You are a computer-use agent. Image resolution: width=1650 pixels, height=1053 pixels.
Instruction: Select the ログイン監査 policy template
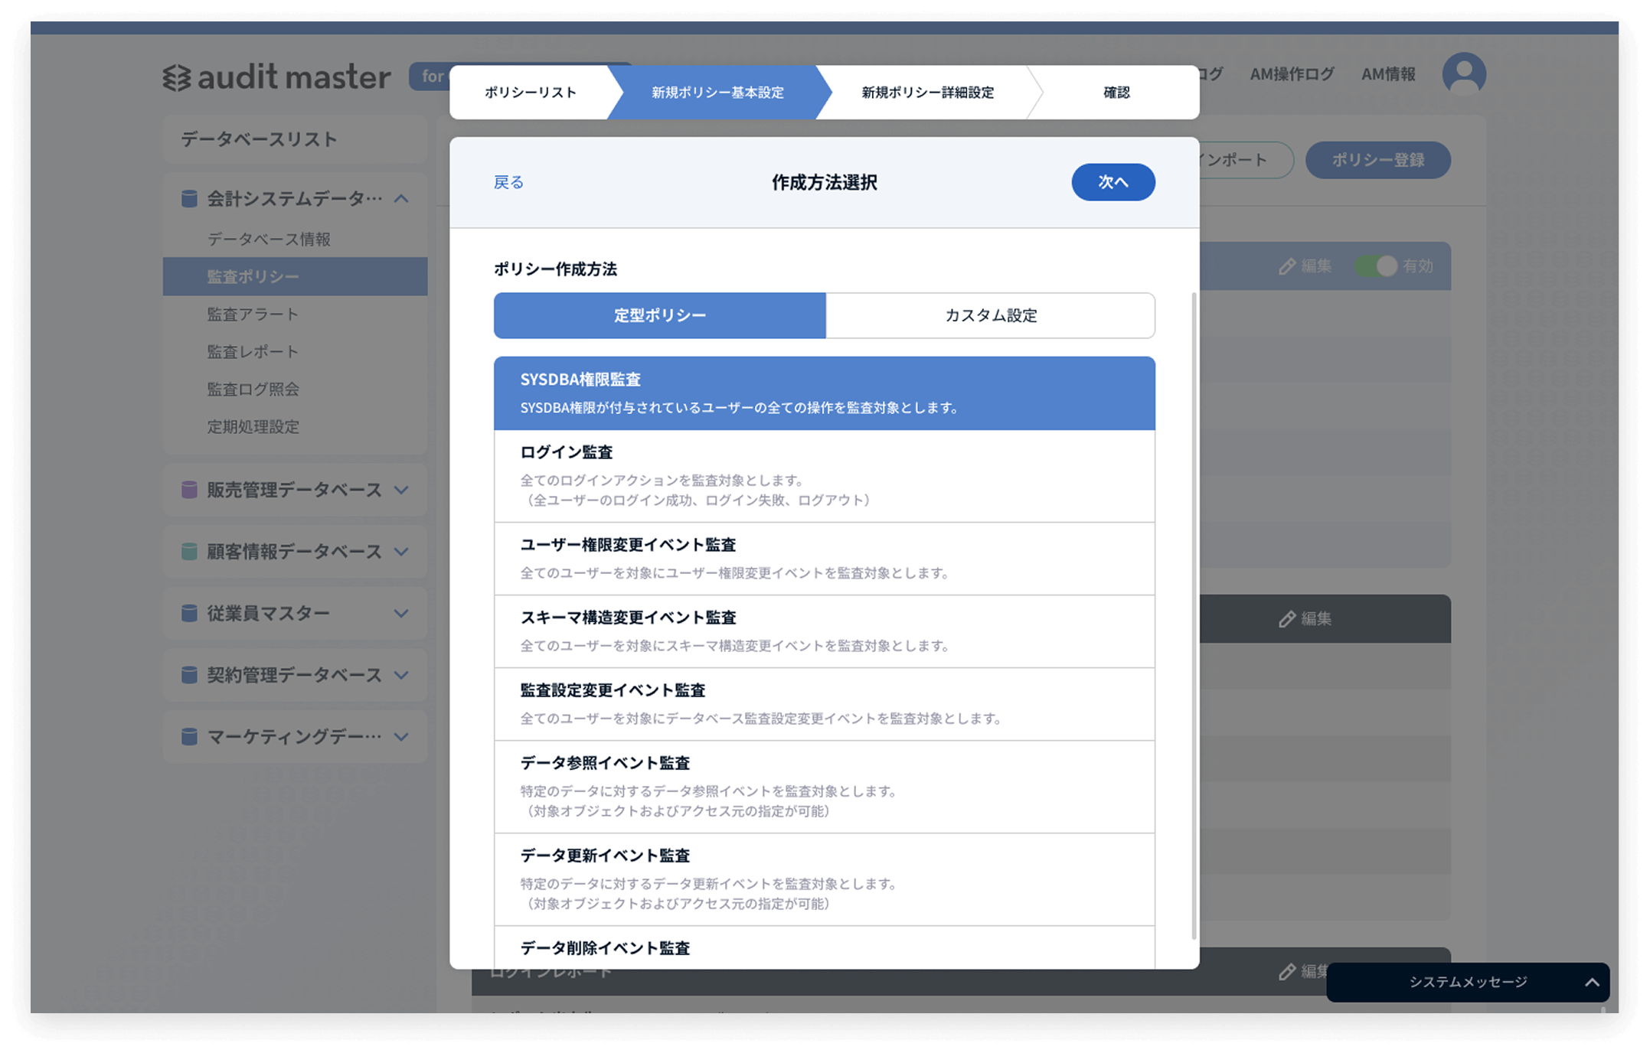tap(824, 475)
